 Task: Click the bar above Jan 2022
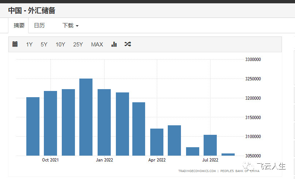[104, 122]
